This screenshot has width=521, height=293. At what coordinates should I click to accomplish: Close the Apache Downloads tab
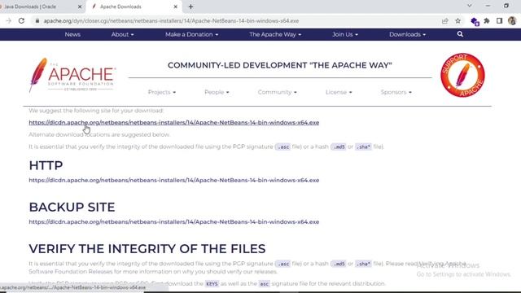click(x=176, y=7)
